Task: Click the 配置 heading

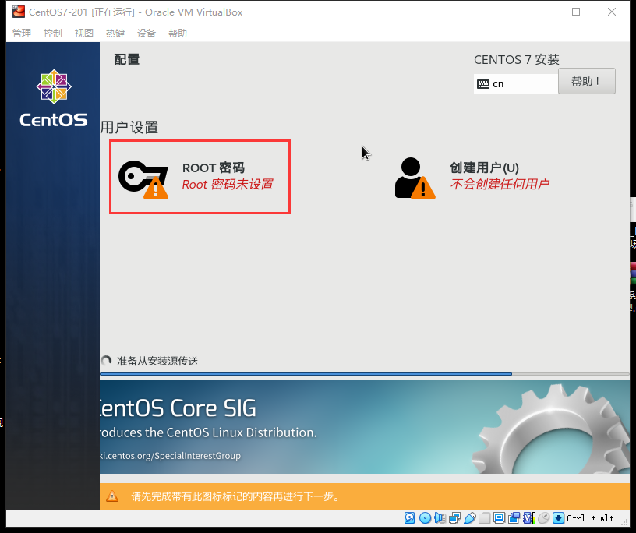Action: [x=126, y=60]
